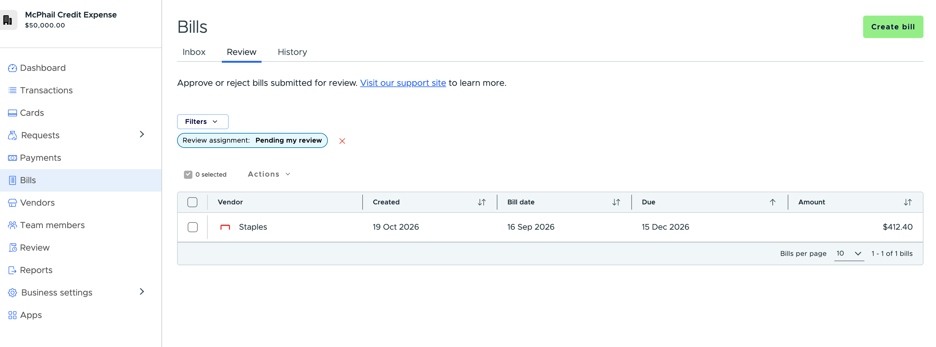
Task: Select the Vendors storefront icon
Action: [12, 203]
